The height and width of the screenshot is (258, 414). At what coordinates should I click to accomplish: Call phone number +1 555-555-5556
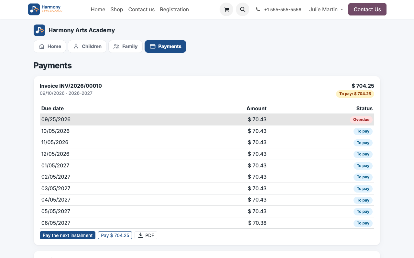pos(283,10)
